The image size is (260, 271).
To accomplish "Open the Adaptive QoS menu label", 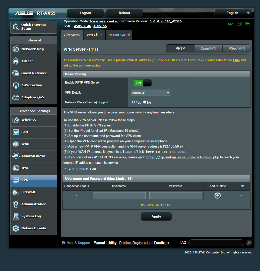I will point(33,97).
